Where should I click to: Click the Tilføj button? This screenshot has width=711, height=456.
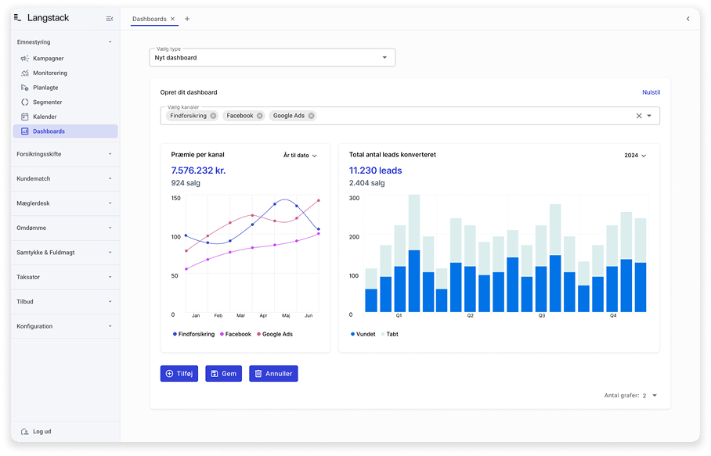[179, 374]
